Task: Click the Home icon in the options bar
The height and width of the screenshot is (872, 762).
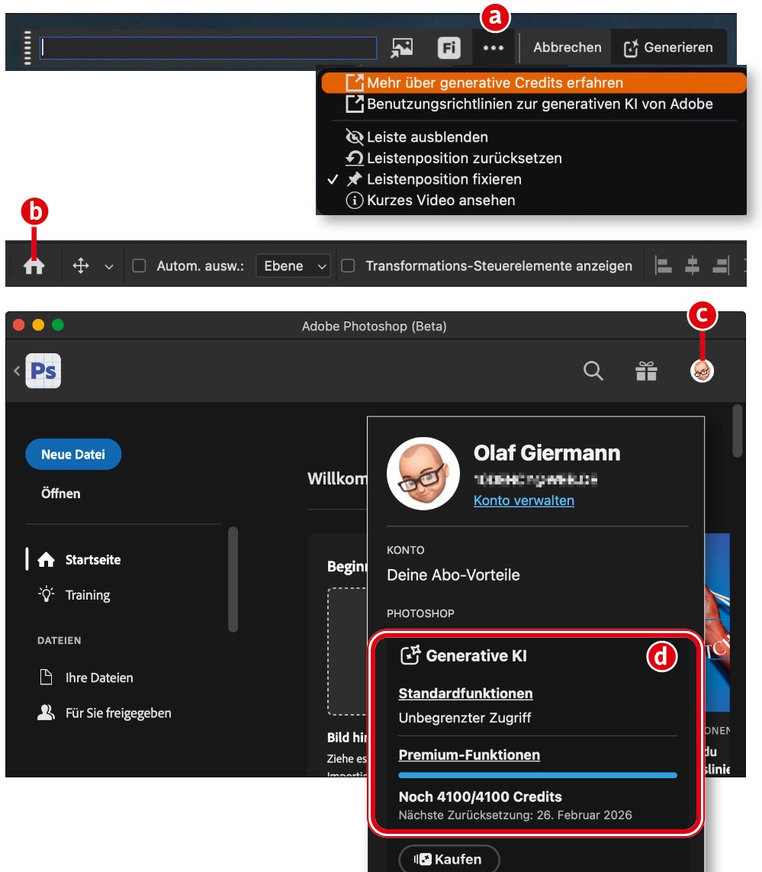Action: pos(34,265)
